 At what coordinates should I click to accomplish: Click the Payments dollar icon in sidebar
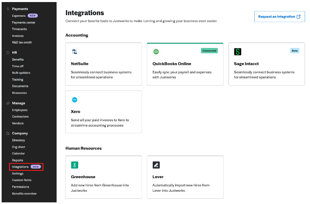(x=8, y=9)
